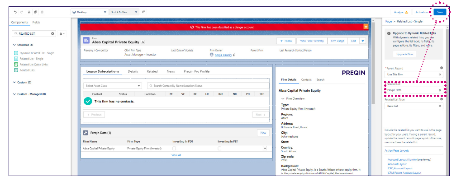Viewport: 466px width, 186px height.
Task: Click New button in Preqin Data list
Action: point(263,133)
